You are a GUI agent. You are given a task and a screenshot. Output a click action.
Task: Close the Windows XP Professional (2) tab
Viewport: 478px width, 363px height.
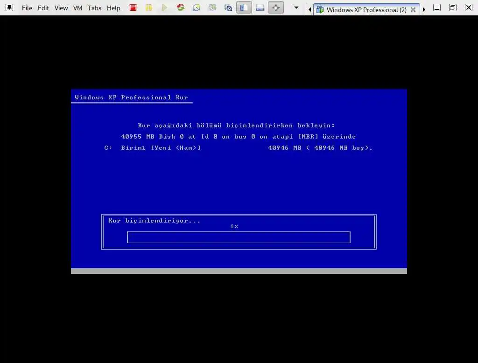coord(413,10)
